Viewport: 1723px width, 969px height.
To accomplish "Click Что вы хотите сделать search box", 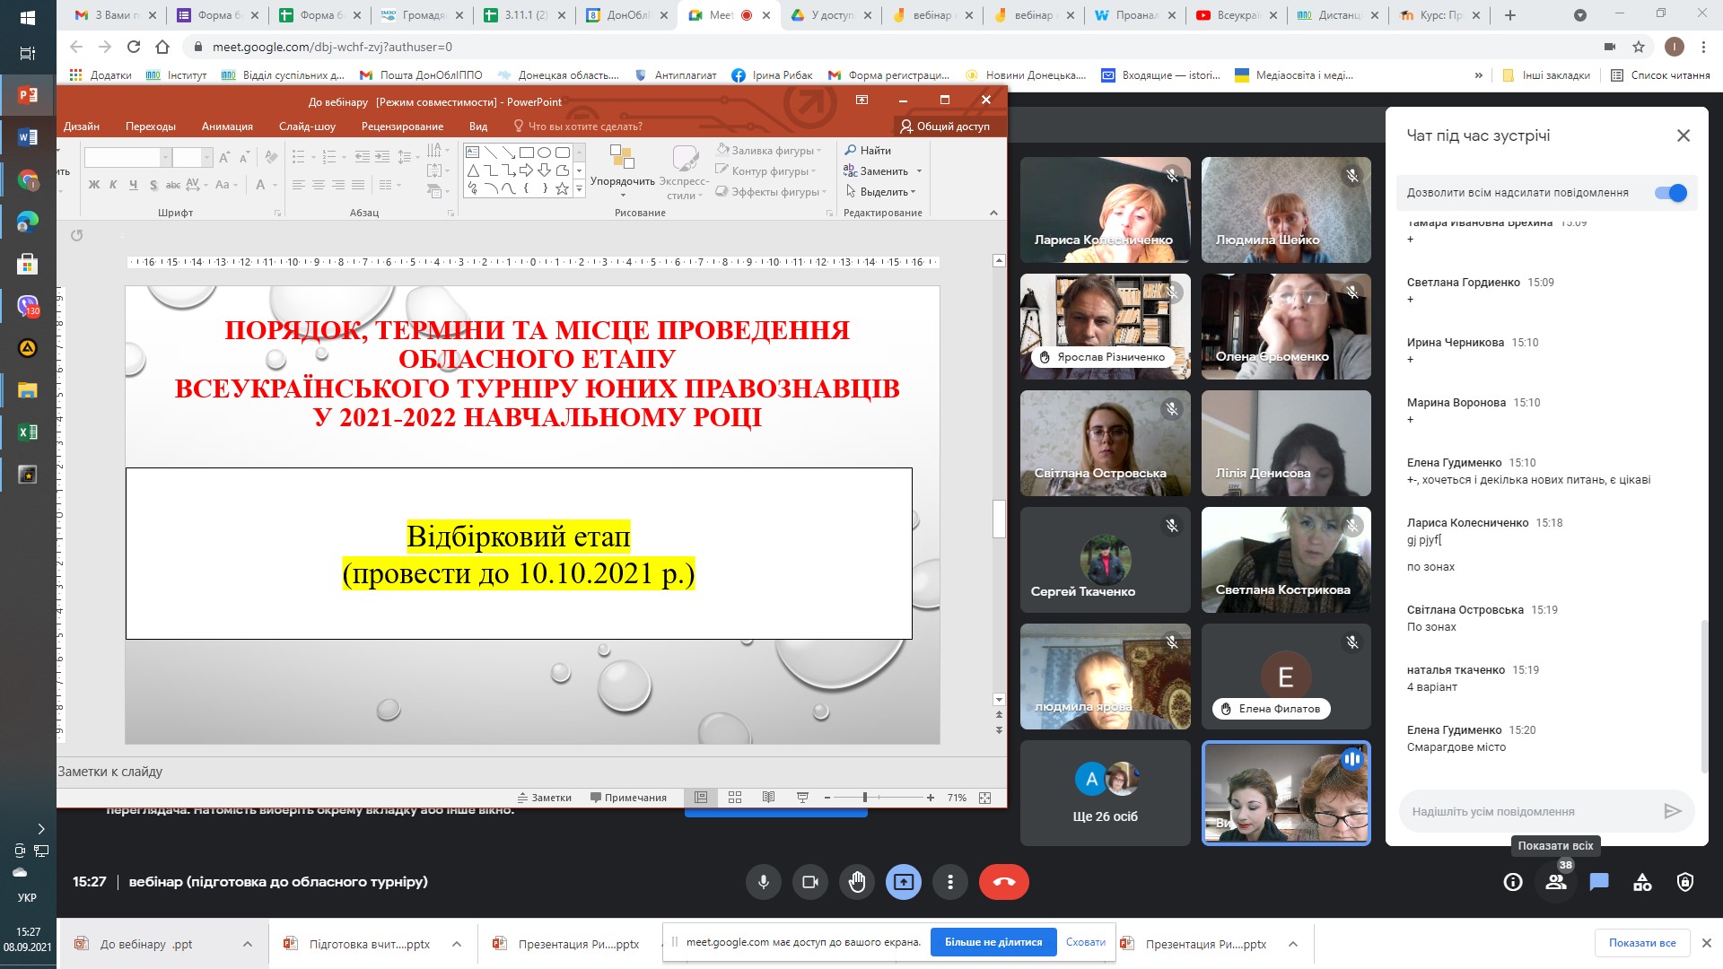I will pos(578,127).
